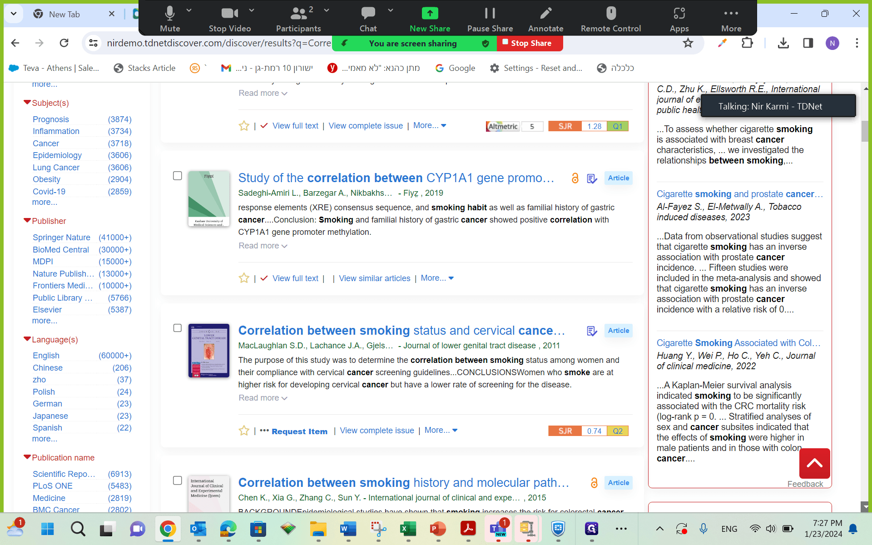
Task: Check the box for molecular pathway article
Action: 178,481
